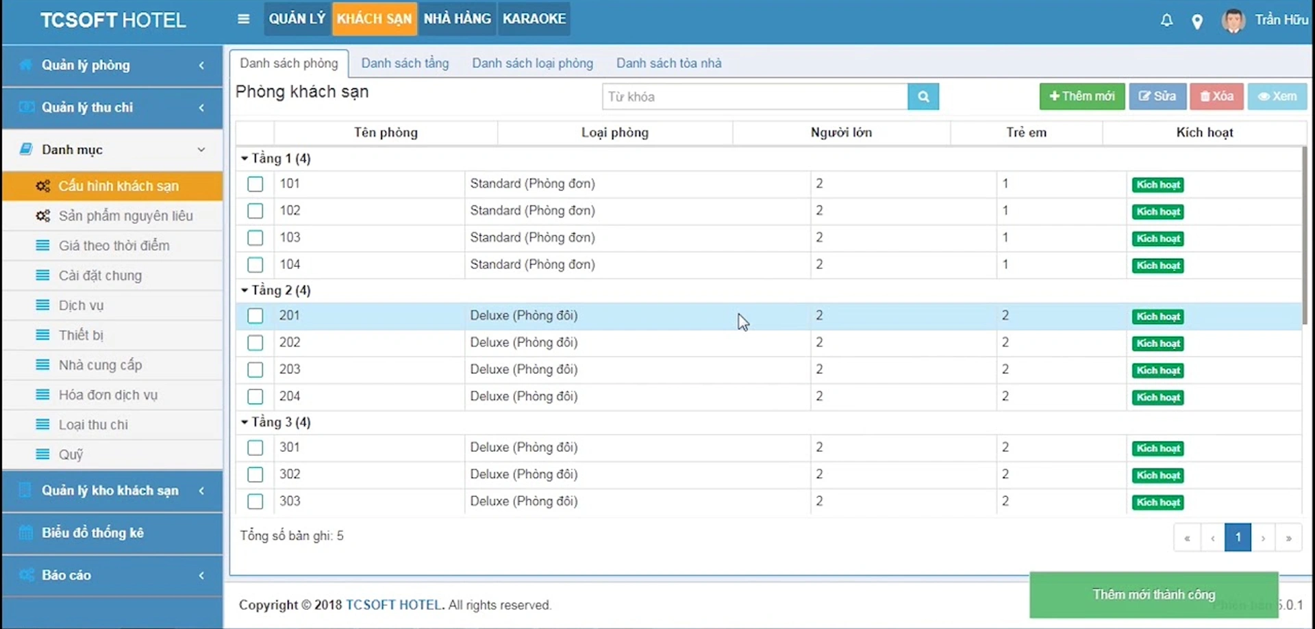Click the hamburger menu icon in header
The image size is (1315, 629).
(x=243, y=19)
